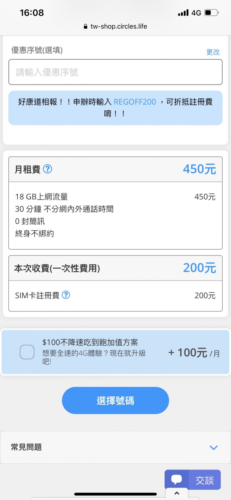This screenshot has width=231, height=500.
Task: Expand the 常見問題 section chevron
Action: (214, 447)
